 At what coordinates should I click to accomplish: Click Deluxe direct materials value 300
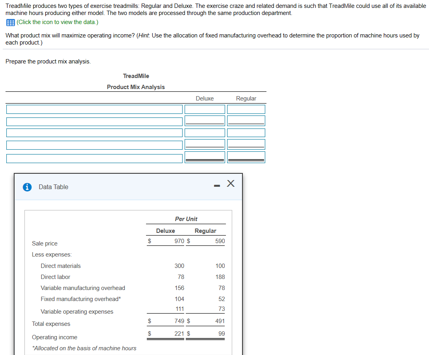click(x=179, y=266)
